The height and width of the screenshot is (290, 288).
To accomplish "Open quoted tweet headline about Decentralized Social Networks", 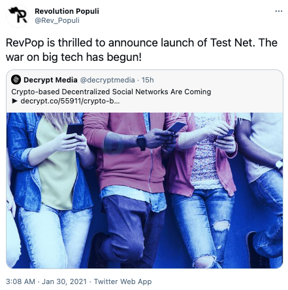I will click(111, 92).
